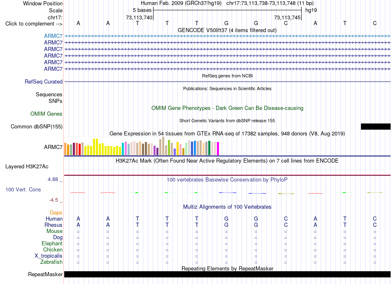
Task: Click the 'Rhesus' species label
Action: click(54, 225)
